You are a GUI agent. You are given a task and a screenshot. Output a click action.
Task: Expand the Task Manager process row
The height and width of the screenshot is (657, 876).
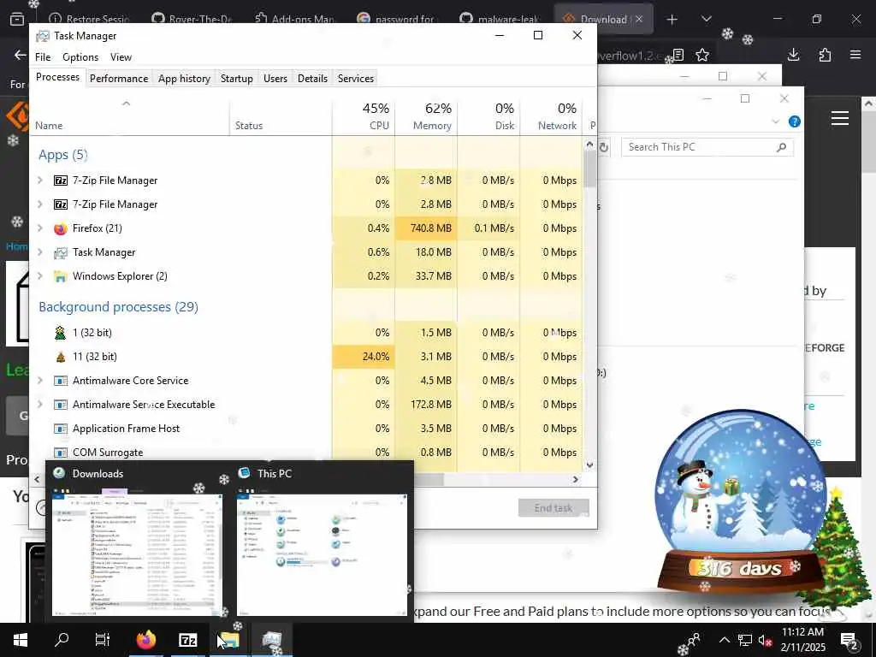[x=39, y=252]
